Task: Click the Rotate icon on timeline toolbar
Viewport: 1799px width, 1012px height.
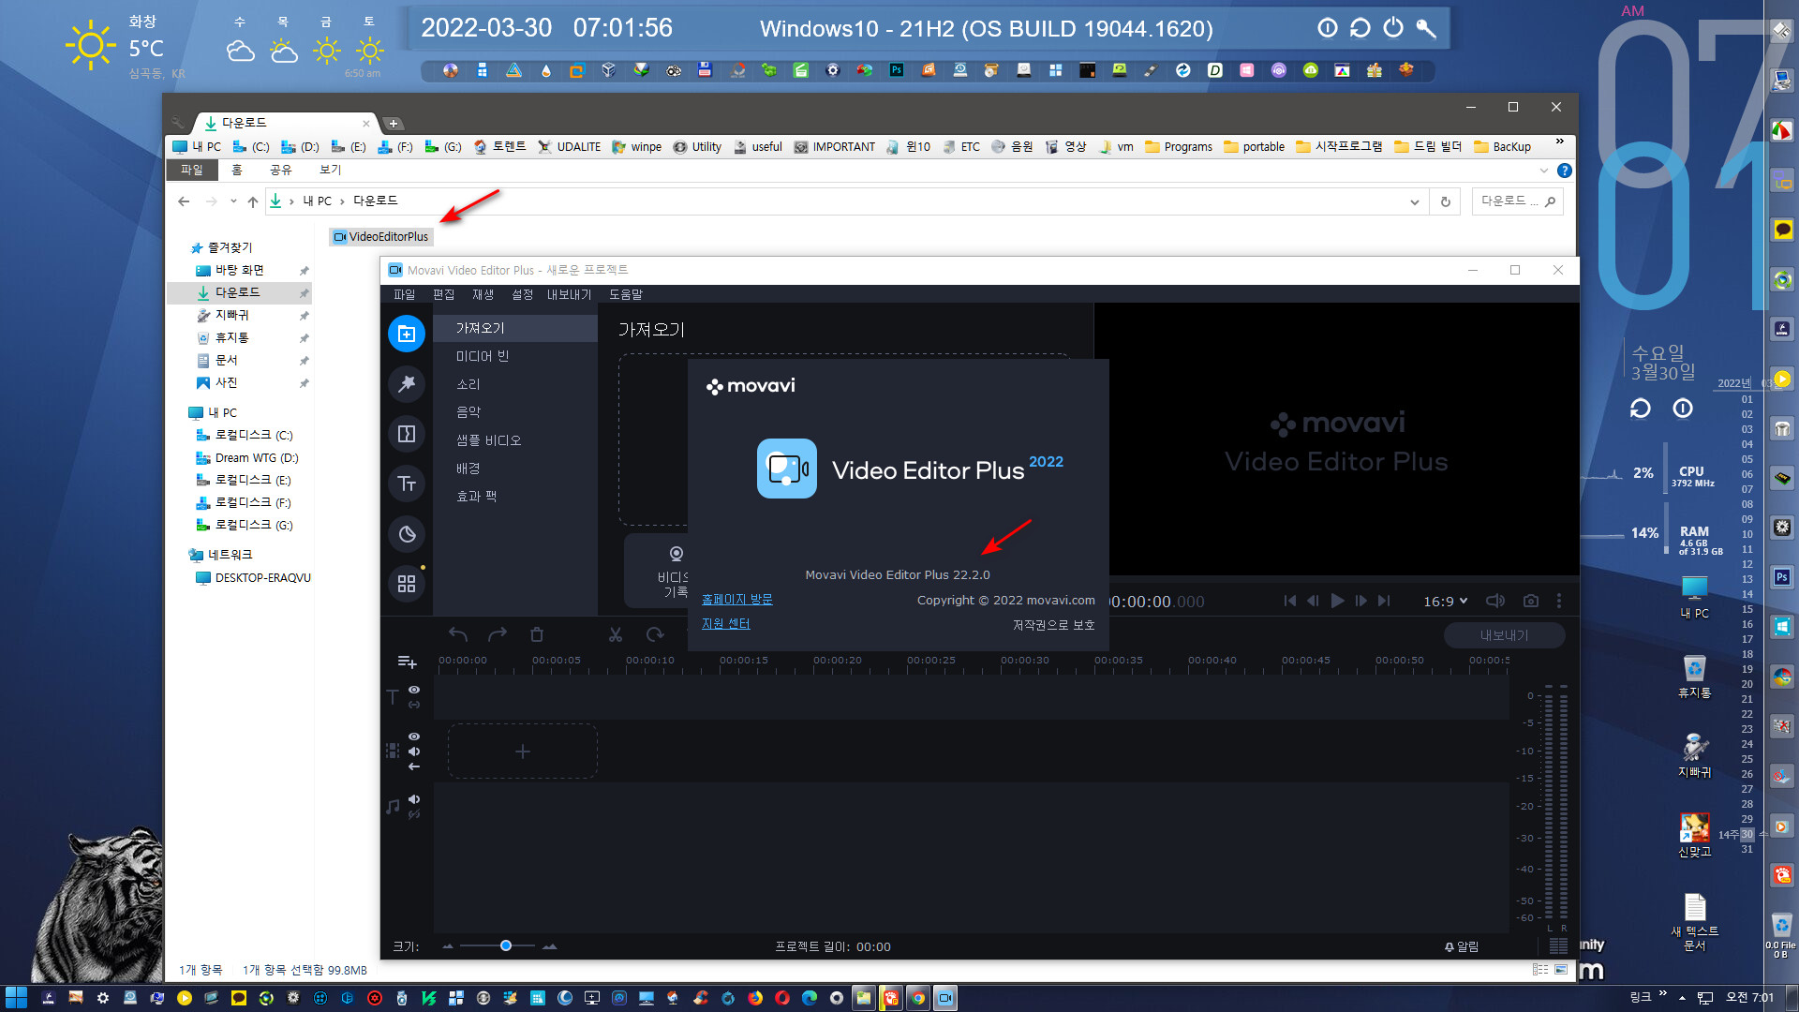Action: click(655, 634)
